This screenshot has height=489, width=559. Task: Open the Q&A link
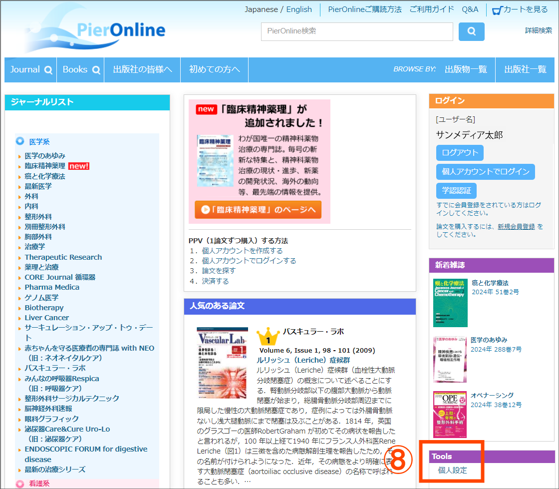(x=470, y=9)
